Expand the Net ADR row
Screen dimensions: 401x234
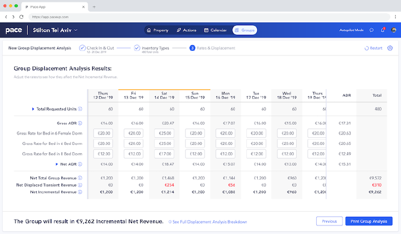coord(57,164)
